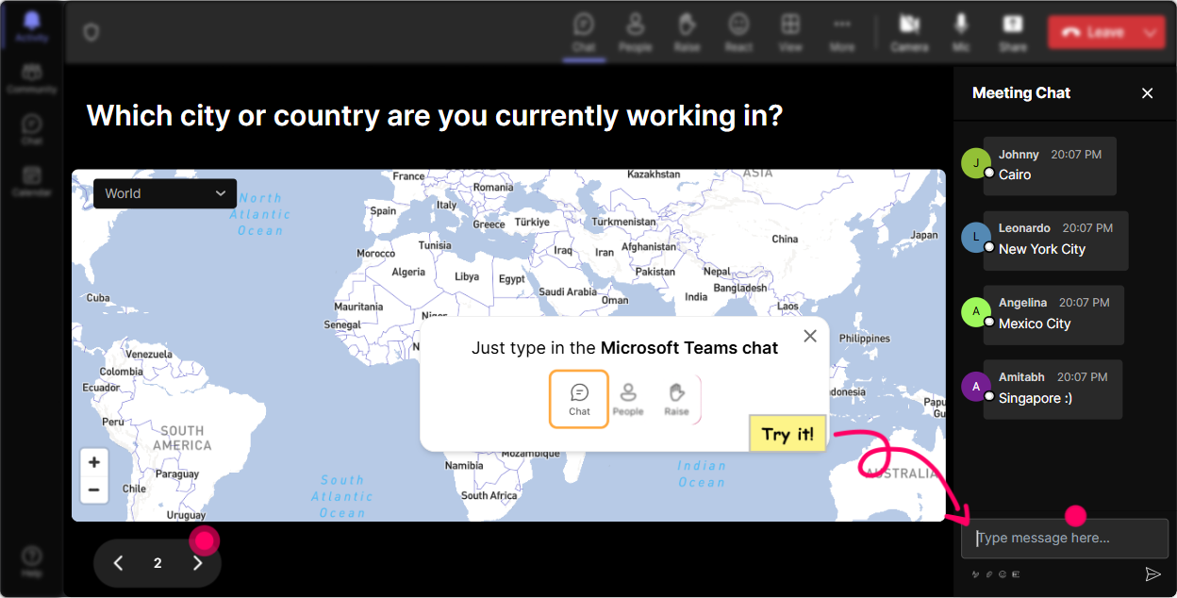The width and height of the screenshot is (1177, 598).
Task: Advance to the next slide
Action: 197,563
